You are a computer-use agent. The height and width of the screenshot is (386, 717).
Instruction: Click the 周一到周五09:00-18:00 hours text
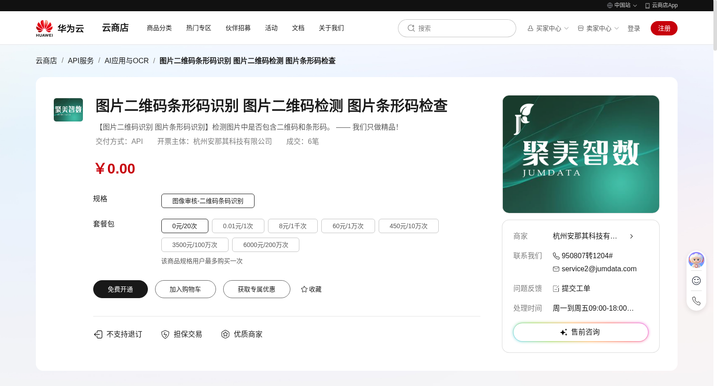[x=593, y=308]
